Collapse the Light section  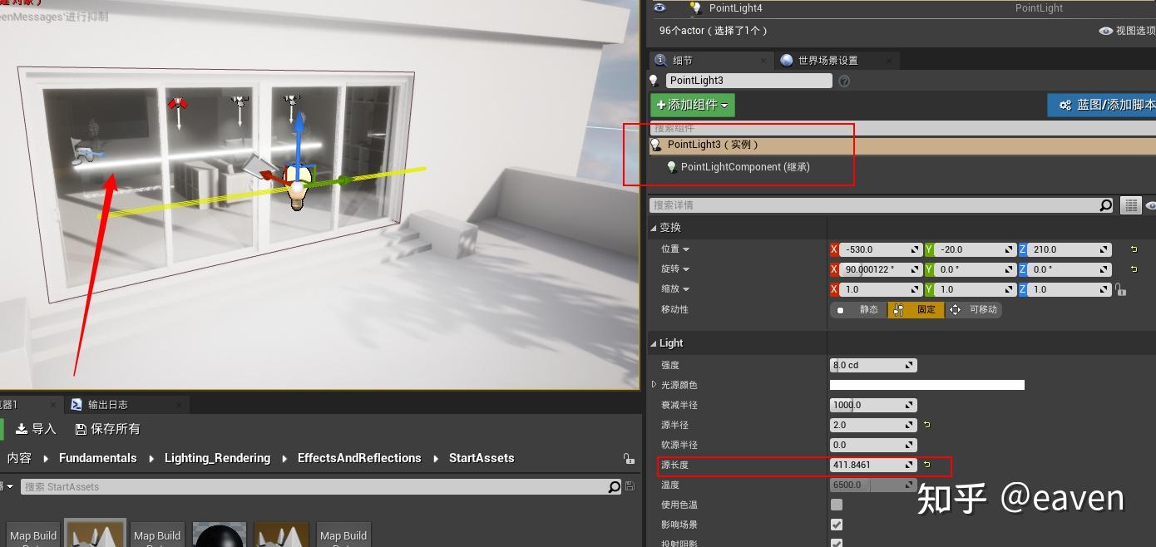653,343
